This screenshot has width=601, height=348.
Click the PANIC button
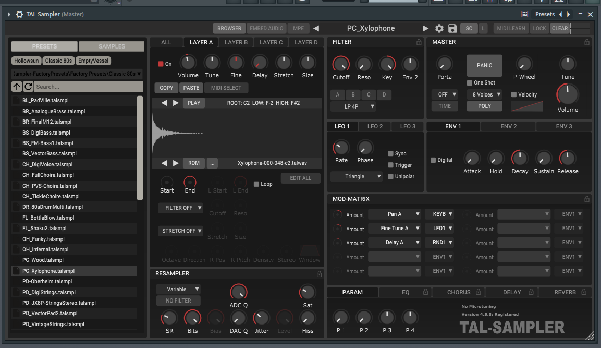tap(484, 66)
